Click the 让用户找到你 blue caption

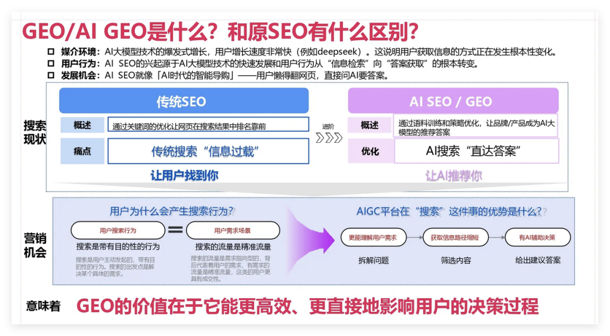tap(184, 176)
